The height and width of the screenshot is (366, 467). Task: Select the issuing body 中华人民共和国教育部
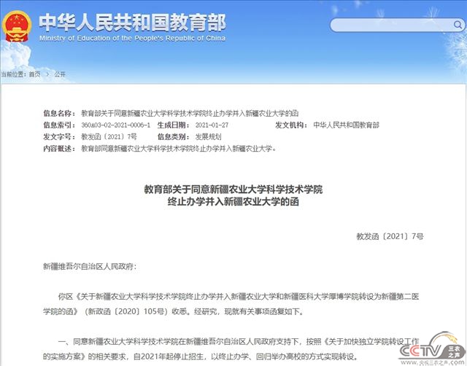[x=346, y=125]
